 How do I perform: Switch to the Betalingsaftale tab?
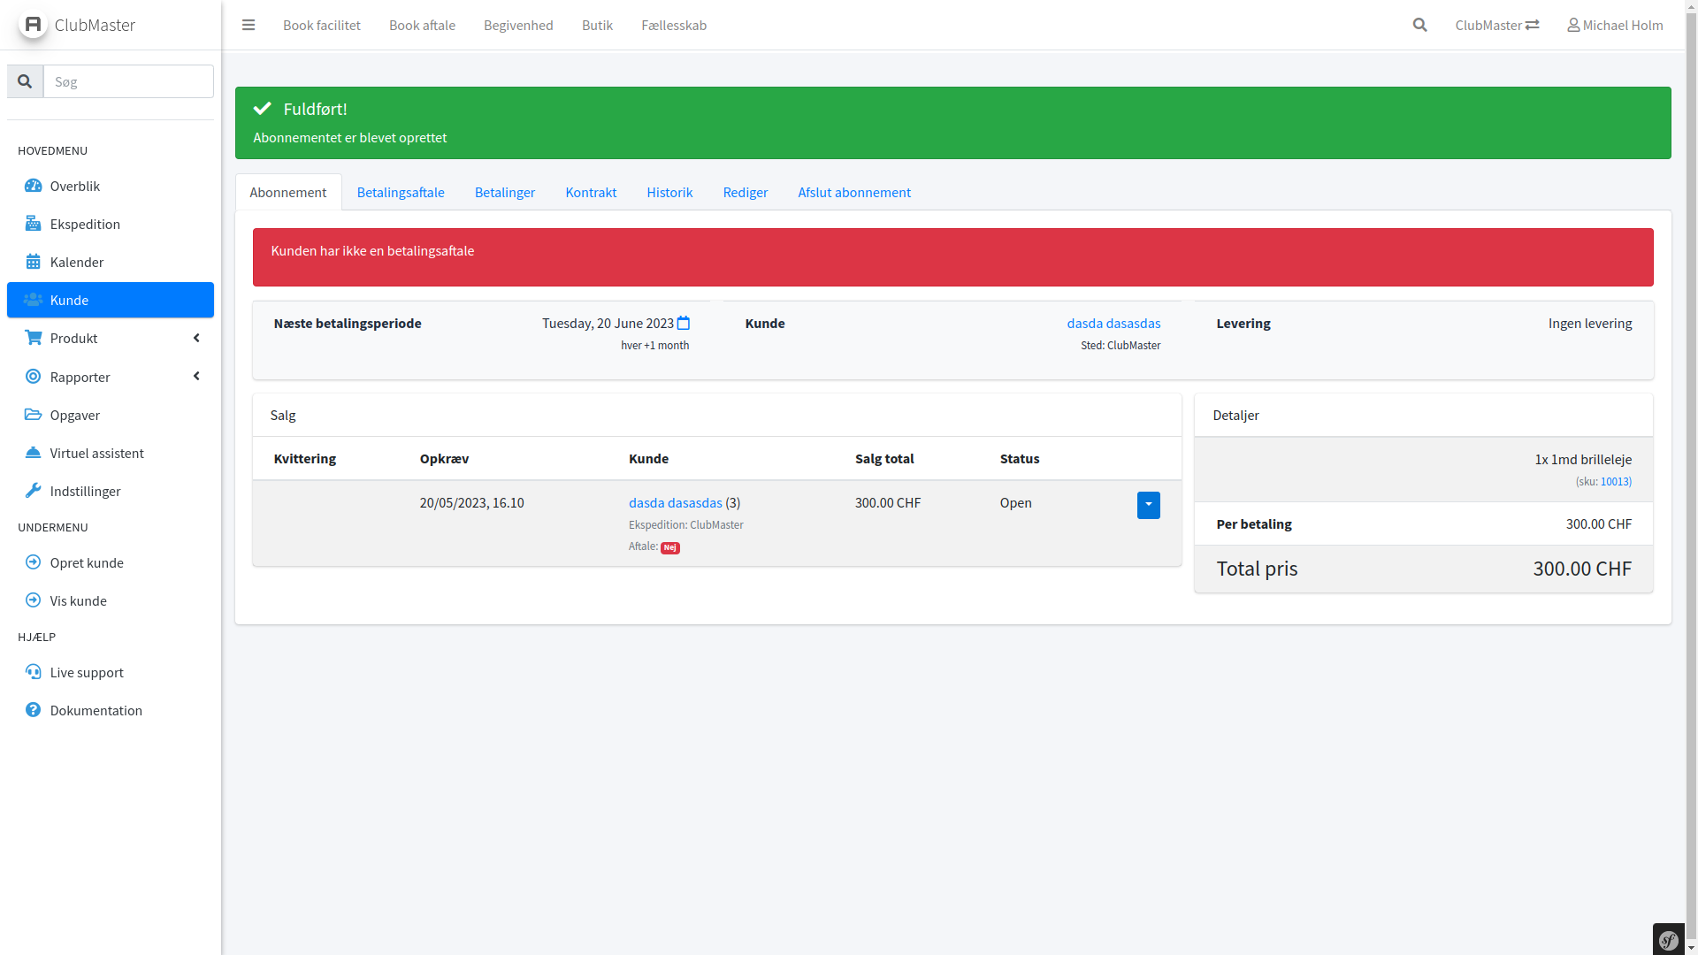(401, 192)
